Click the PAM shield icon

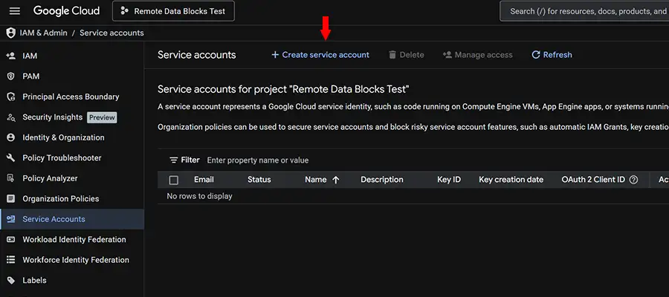coord(11,76)
